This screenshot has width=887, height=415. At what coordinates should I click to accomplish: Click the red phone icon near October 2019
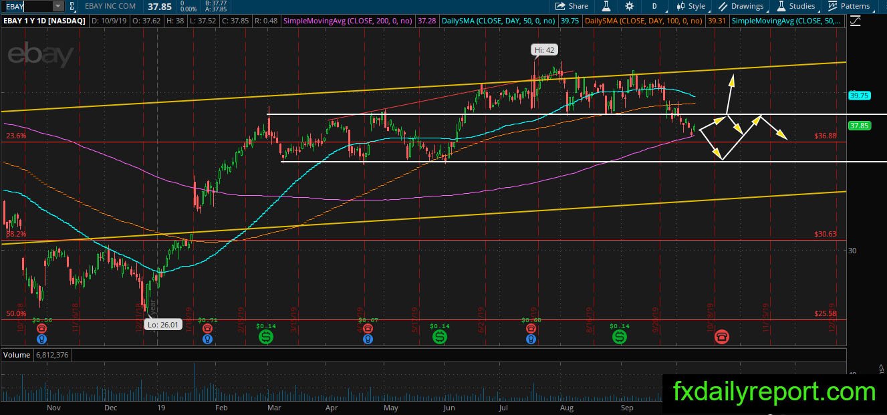[x=722, y=336]
